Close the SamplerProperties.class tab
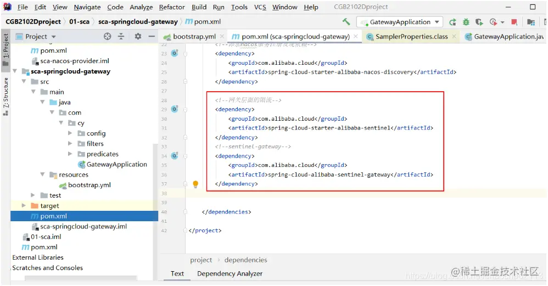Image resolution: width=548 pixels, height=286 pixels. tap(454, 36)
